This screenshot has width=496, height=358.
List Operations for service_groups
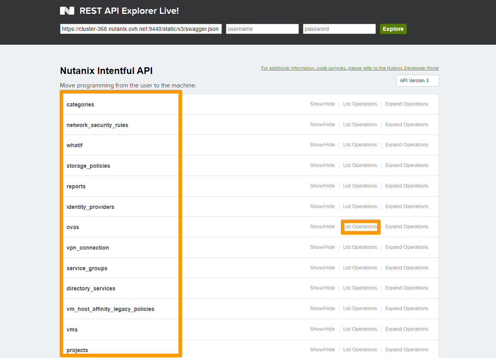(x=360, y=268)
